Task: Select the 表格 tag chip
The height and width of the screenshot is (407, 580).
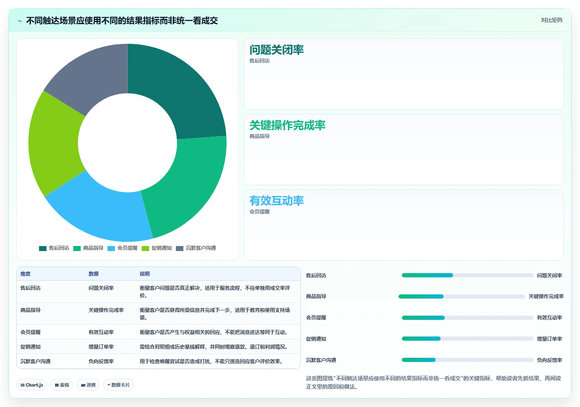Action: 62,385
